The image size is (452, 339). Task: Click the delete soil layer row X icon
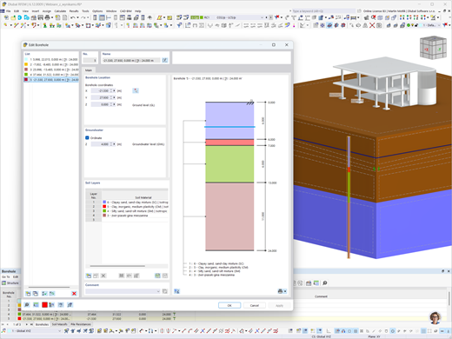click(103, 276)
